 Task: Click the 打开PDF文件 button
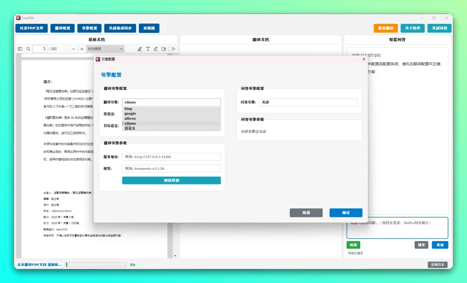coord(32,28)
